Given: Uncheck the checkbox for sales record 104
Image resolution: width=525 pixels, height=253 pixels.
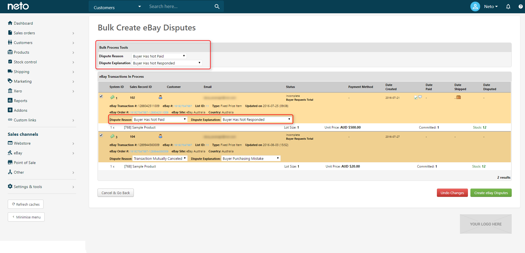Looking at the screenshot, I should coord(101,135).
